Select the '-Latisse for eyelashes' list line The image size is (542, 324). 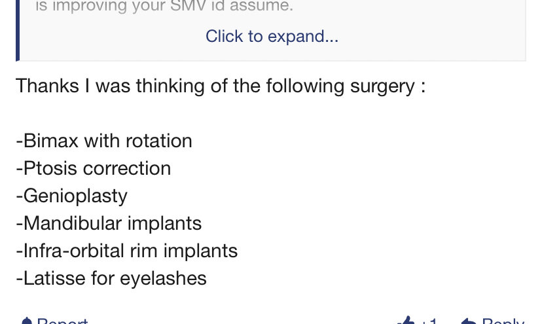pos(111,278)
